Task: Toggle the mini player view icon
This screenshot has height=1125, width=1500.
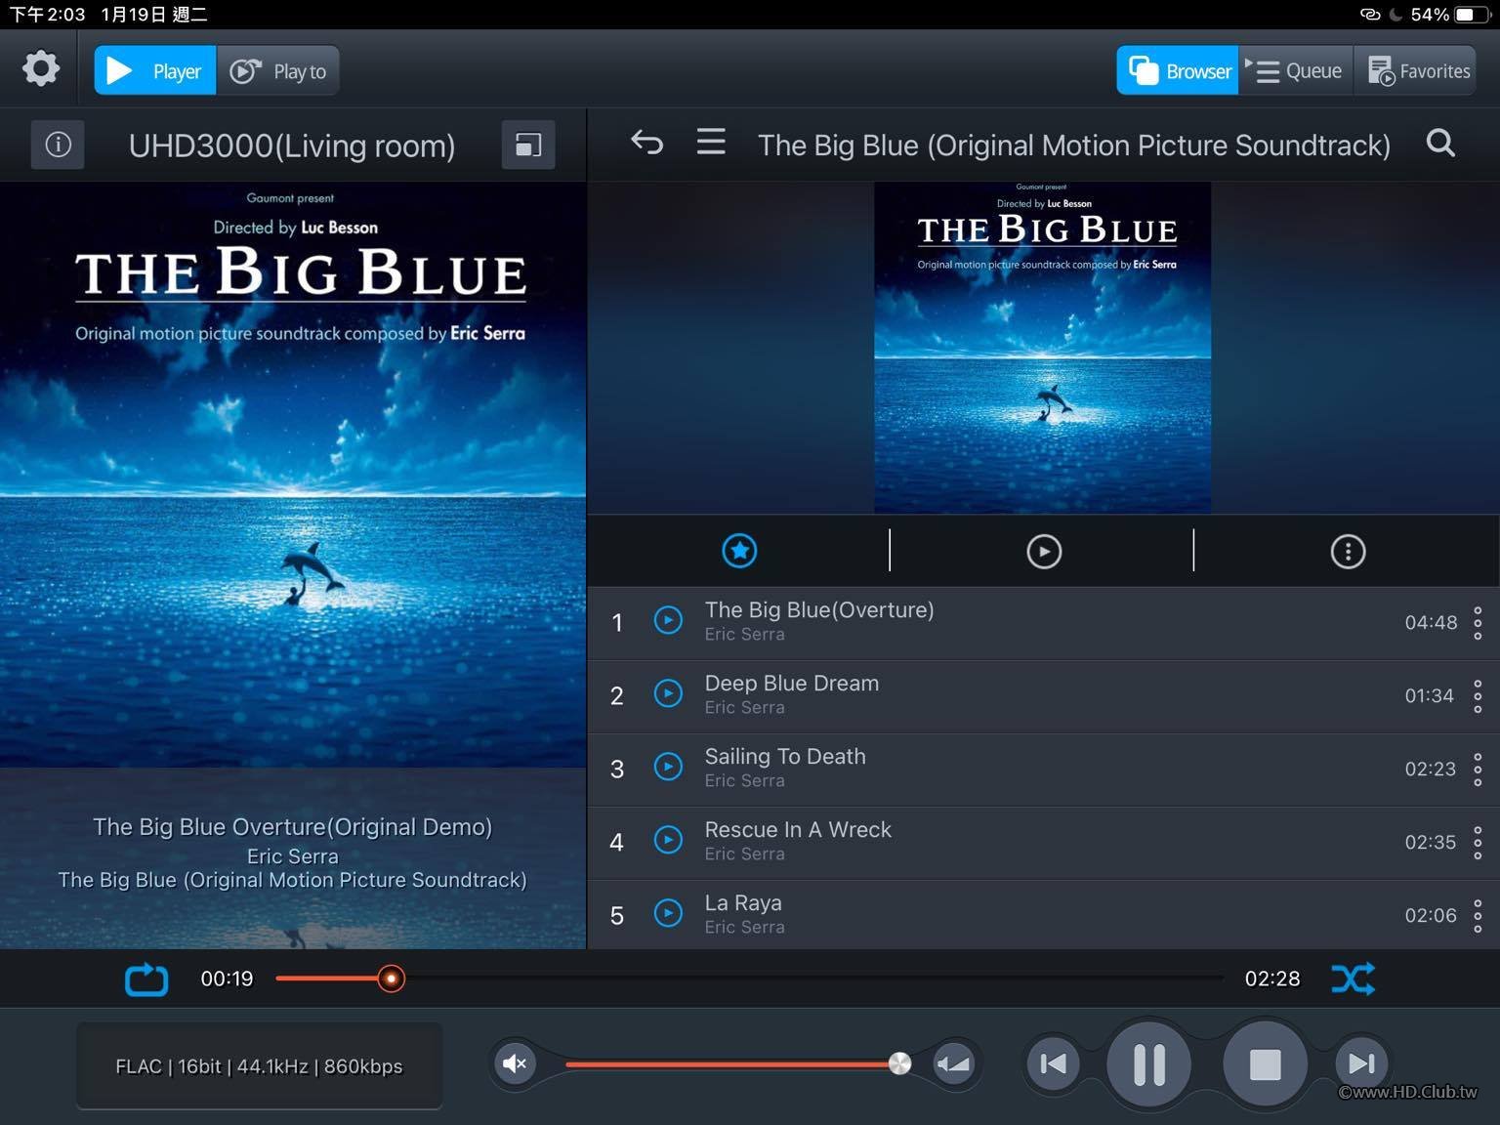Action: tap(528, 145)
